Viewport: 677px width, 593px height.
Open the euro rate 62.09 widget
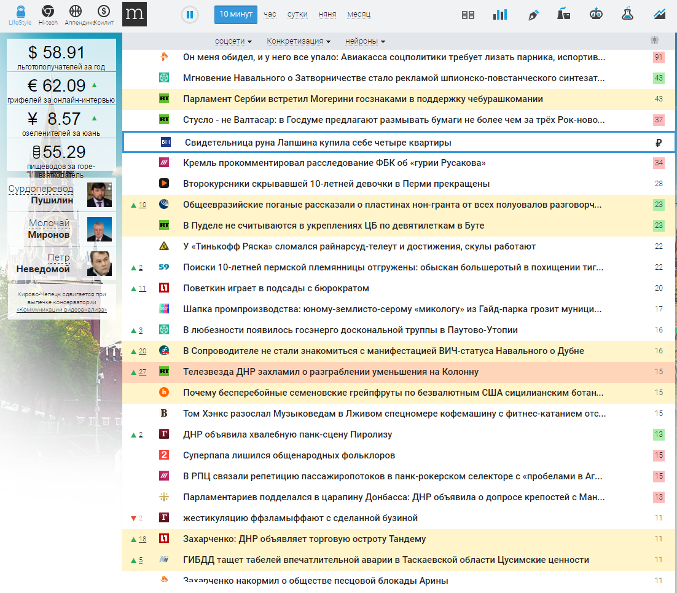click(x=61, y=88)
